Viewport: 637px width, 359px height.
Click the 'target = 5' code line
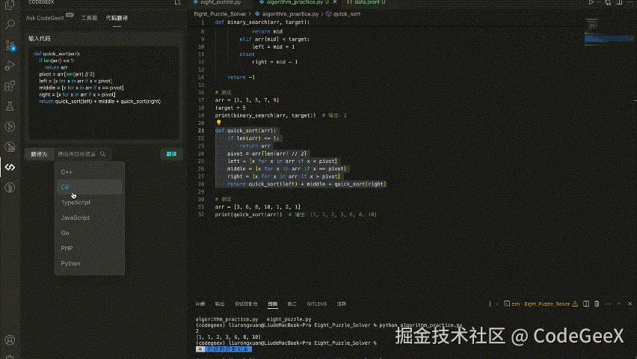coord(230,108)
